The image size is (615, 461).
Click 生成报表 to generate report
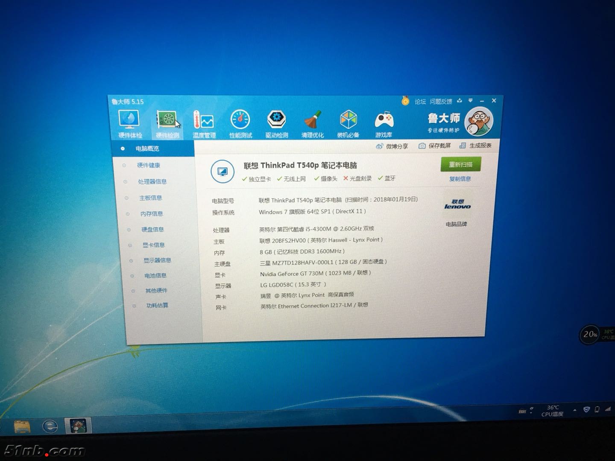pos(475,146)
